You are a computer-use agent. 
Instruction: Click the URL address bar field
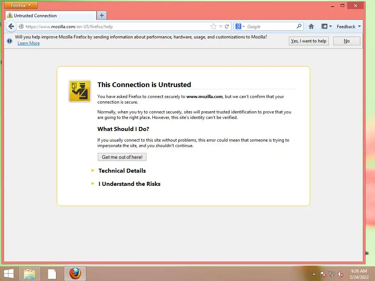tap(117, 26)
